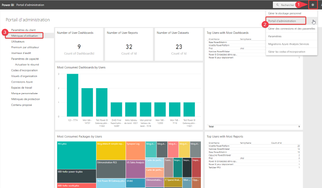Screen dimensions: 322x188
Task: Select 'Violette PowerPlatform' row in Reports table
Action: pos(254,146)
